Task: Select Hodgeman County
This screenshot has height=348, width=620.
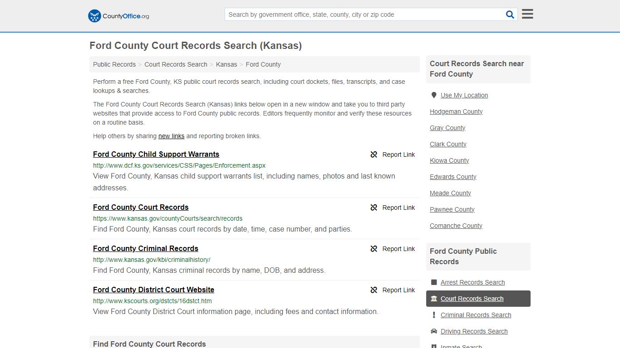Action: click(456, 111)
